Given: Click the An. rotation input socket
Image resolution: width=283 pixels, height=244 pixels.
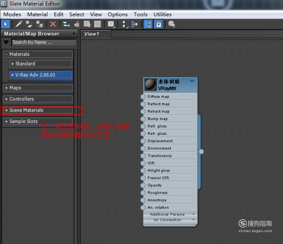Looking at the screenshot, I should click(143, 208).
